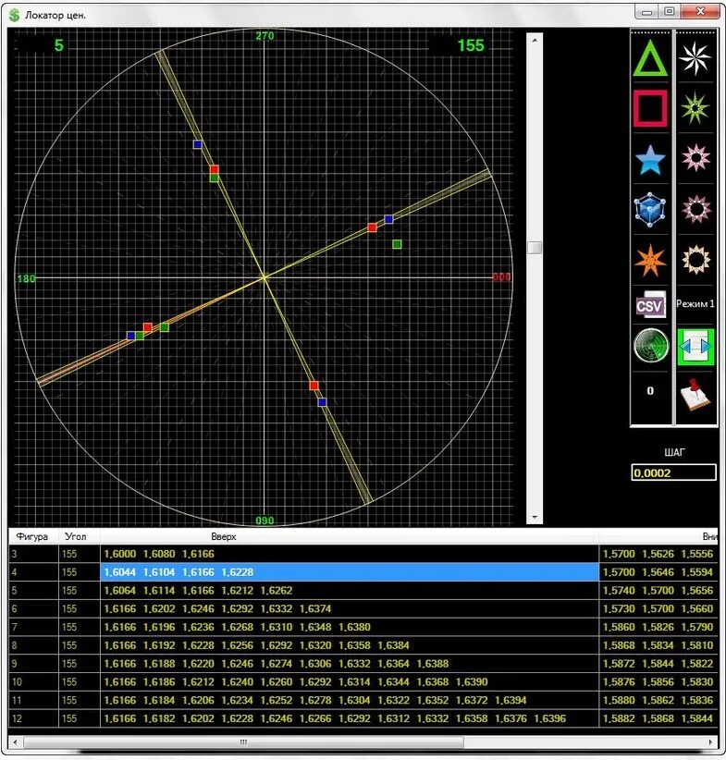Select table row for figure 12
This screenshot has width=726, height=760.
point(363,718)
